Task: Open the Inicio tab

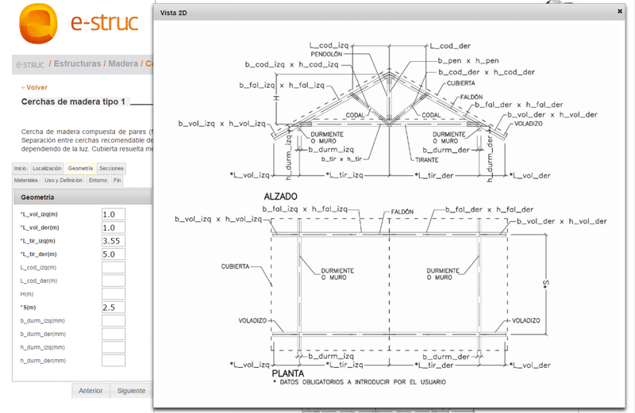Action: click(x=21, y=168)
